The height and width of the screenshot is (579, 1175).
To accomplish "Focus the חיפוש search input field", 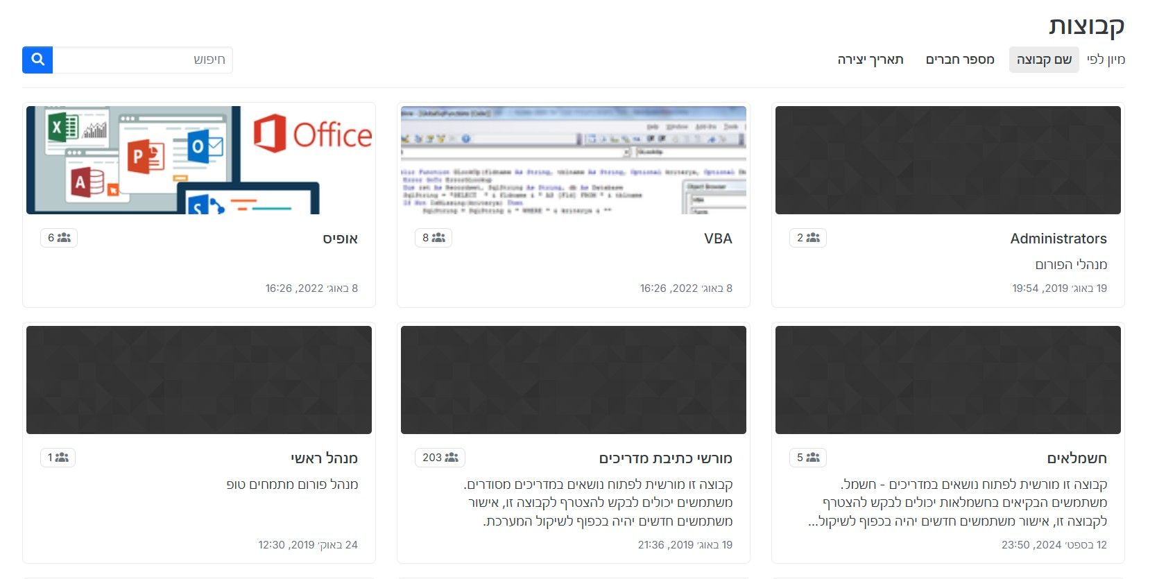I will pyautogui.click(x=143, y=60).
